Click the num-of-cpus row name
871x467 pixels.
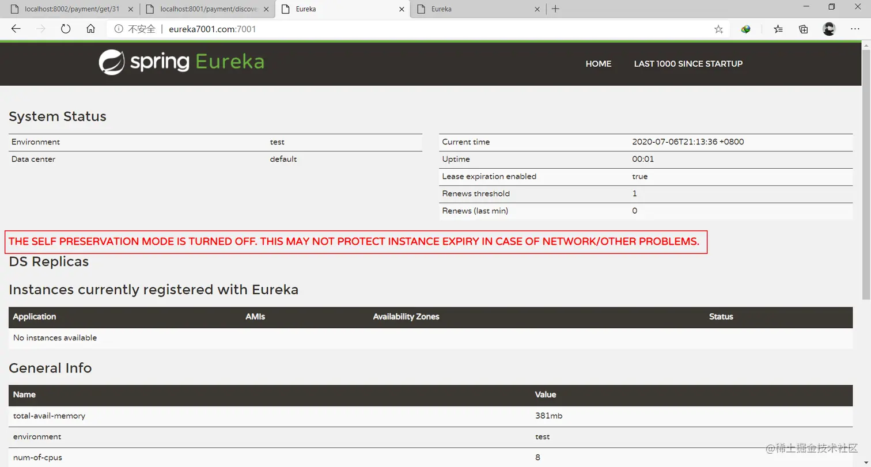coord(37,458)
